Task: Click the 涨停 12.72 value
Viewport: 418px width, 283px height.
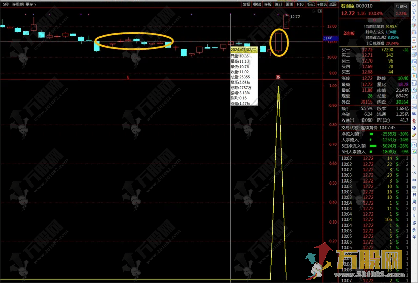Action: coord(367,78)
